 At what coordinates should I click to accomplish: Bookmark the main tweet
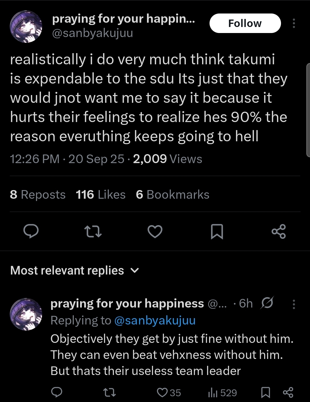click(x=217, y=232)
